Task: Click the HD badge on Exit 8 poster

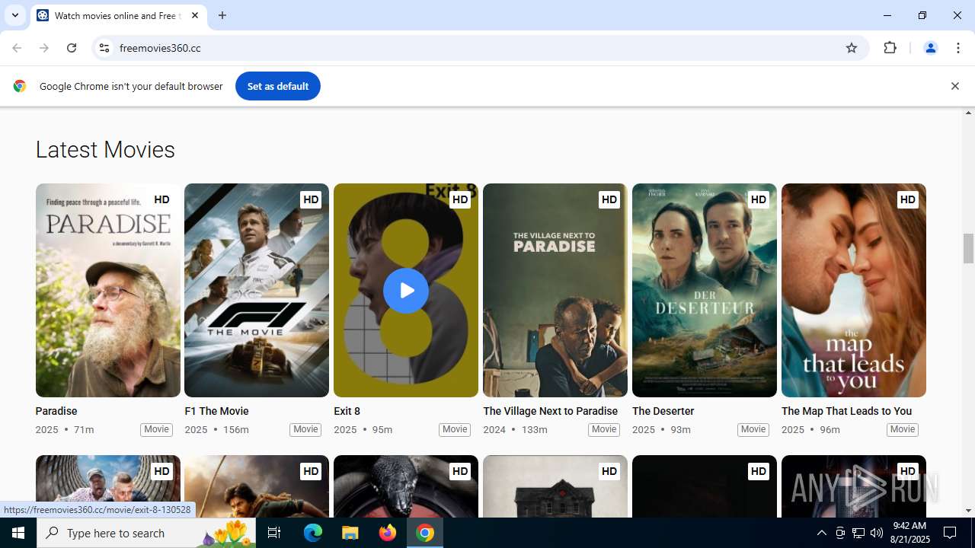Action: pyautogui.click(x=460, y=199)
